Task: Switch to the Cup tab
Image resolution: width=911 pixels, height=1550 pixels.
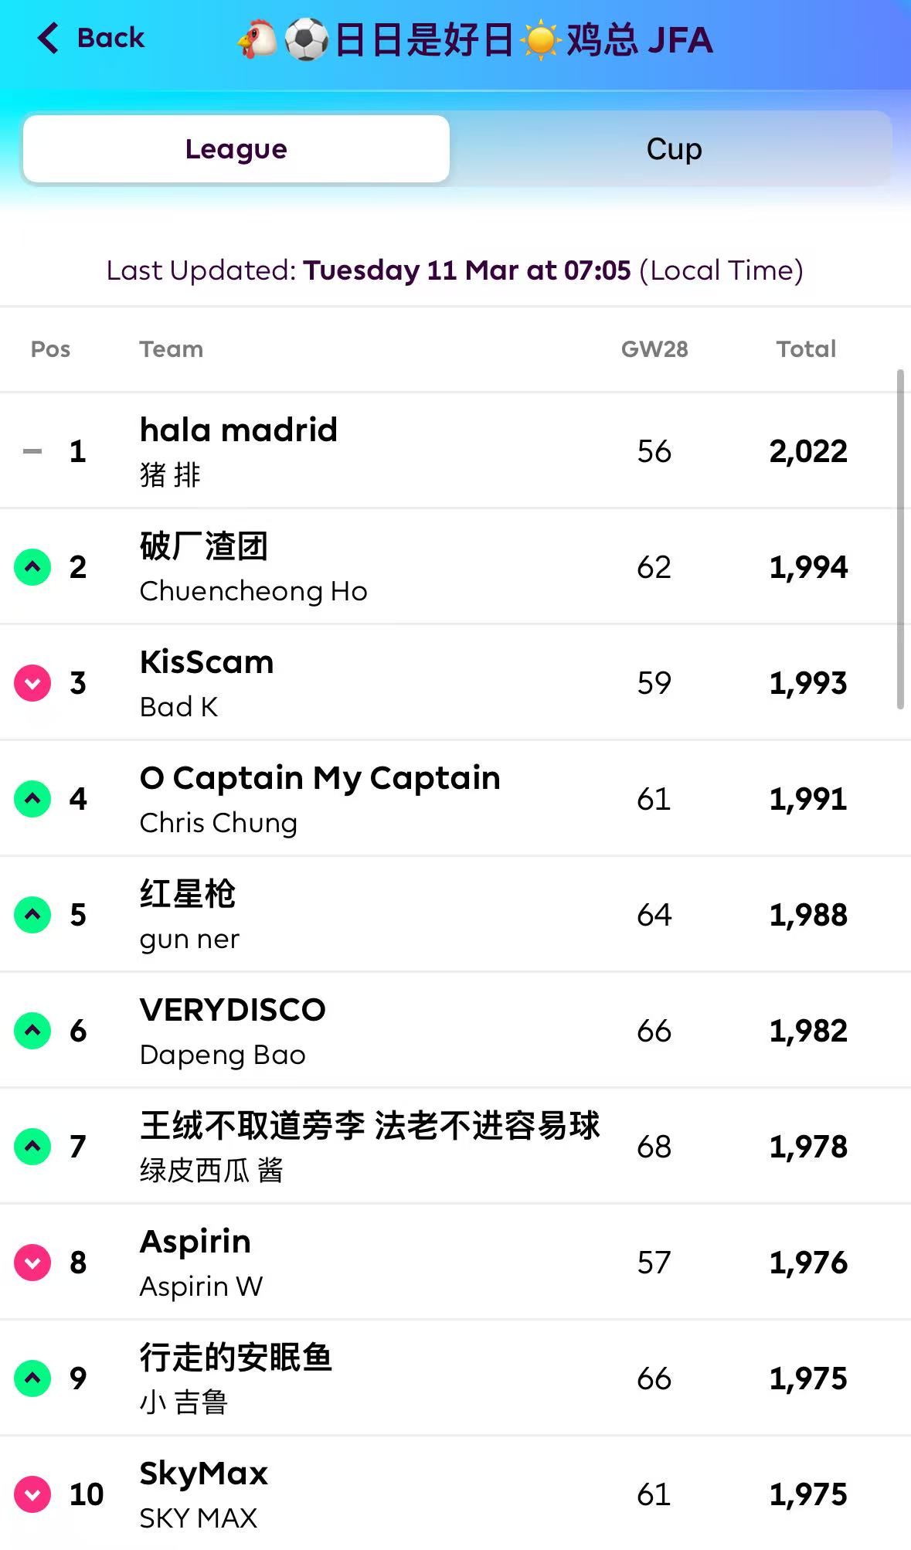Action: [674, 149]
